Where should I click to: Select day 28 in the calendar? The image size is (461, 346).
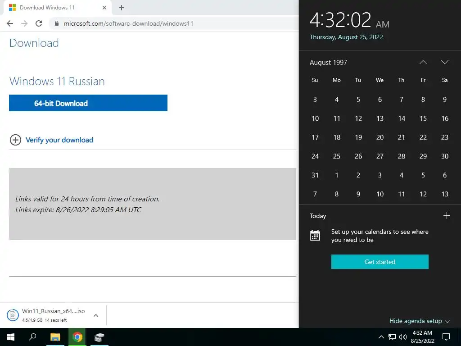(x=402, y=156)
